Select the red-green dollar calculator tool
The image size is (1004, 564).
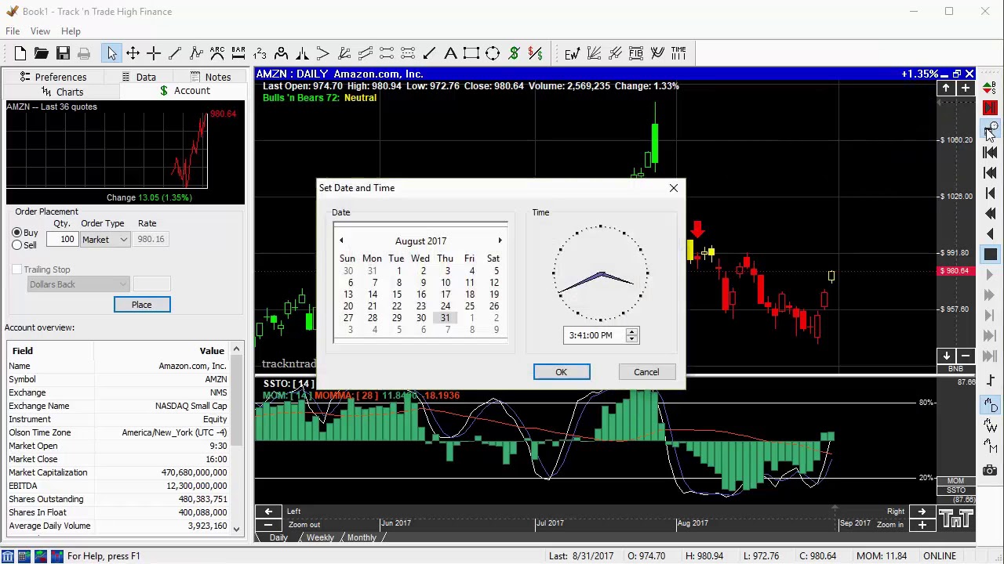(535, 53)
